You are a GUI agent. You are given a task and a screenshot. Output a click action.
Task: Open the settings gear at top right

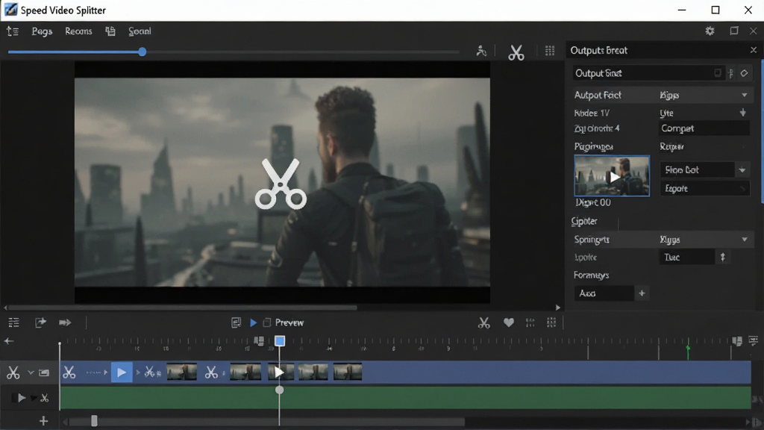pyautogui.click(x=710, y=31)
